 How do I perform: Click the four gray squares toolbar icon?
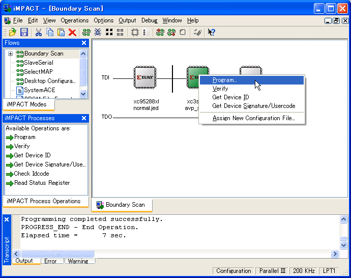pyautogui.click(x=120, y=32)
